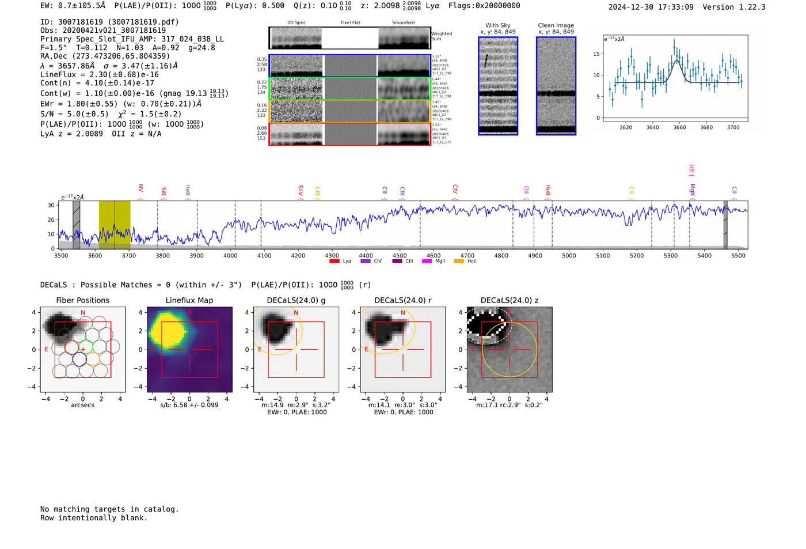Select the blue-bordered 2D spectrum row

click(x=350, y=66)
